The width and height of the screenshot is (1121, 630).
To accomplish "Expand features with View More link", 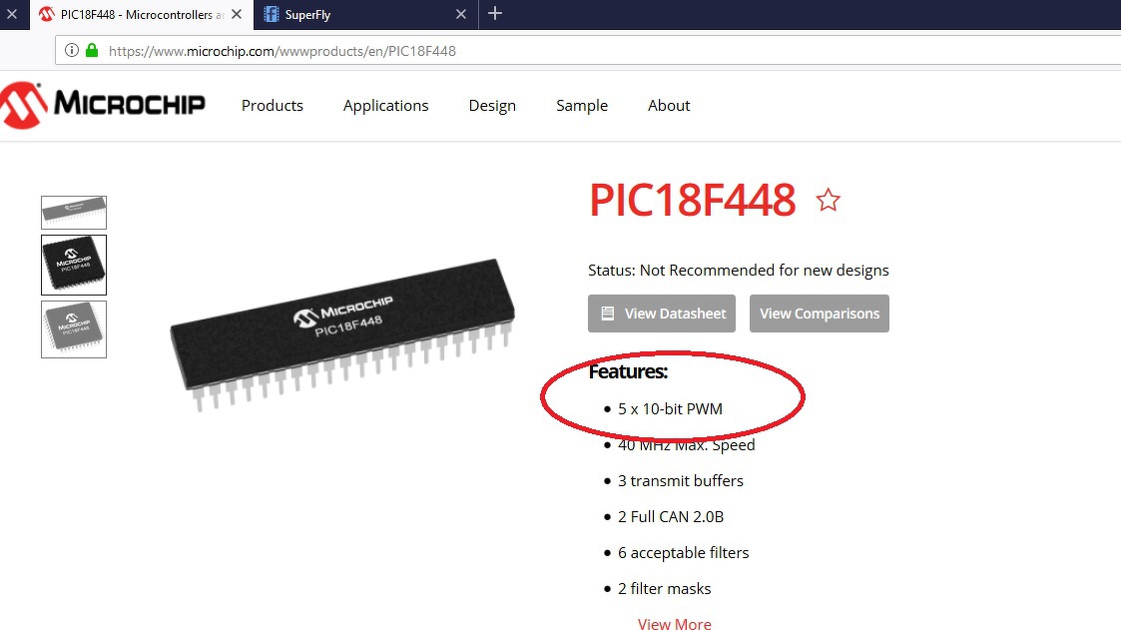I will (x=674, y=624).
